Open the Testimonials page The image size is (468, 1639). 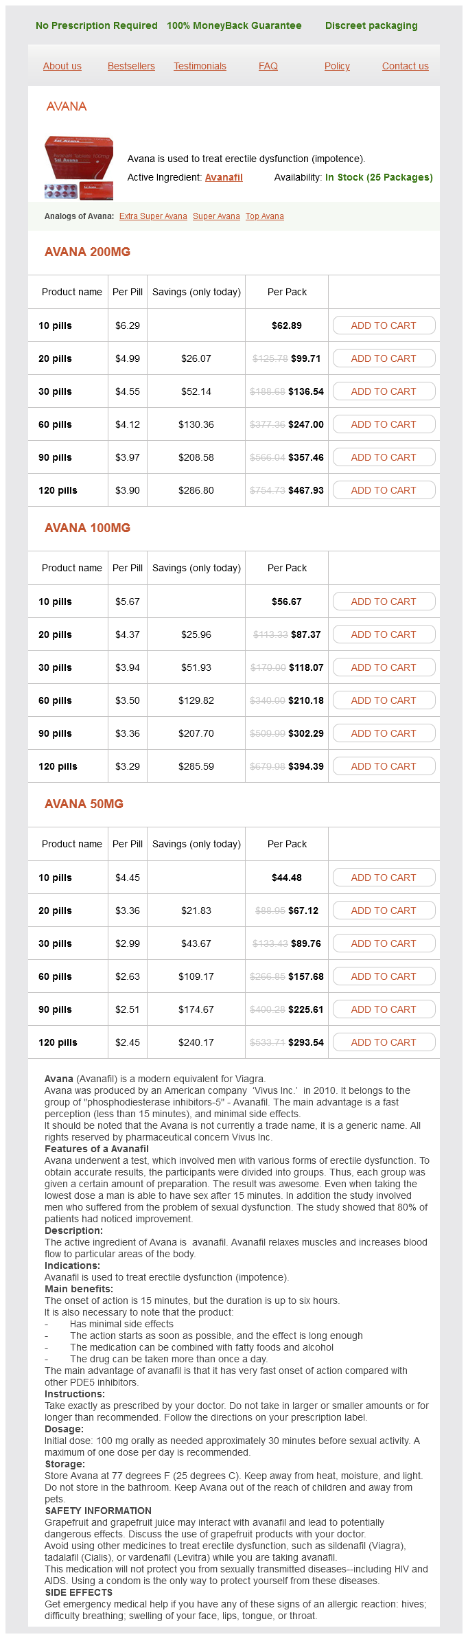(200, 66)
